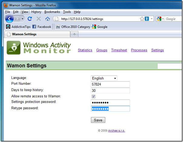
Task: Open the View menu
Action: [25, 12]
